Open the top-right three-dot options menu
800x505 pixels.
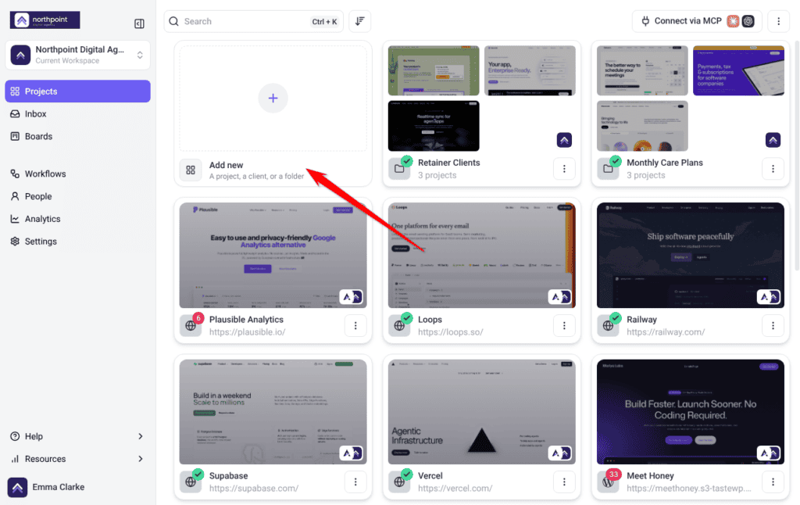779,21
